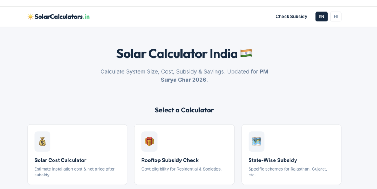This screenshot has width=377, height=189.
Task: Open the Solar Cost Calculator title
Action: pyautogui.click(x=60, y=160)
